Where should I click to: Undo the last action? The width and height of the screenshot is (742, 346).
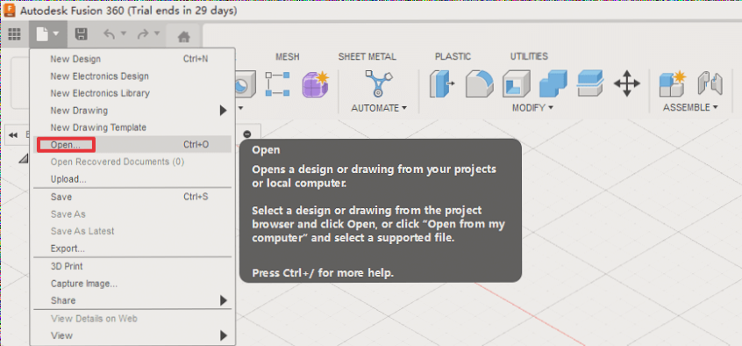[x=110, y=34]
